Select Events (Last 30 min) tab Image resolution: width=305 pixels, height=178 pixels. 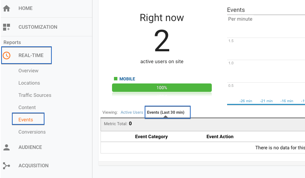(168, 113)
